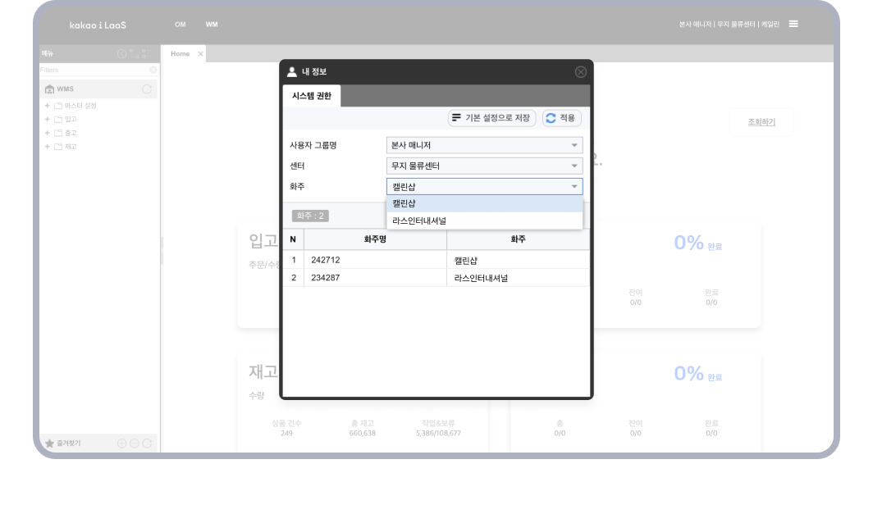Add a favorite with plus icon
The image size is (873, 505).
(122, 444)
